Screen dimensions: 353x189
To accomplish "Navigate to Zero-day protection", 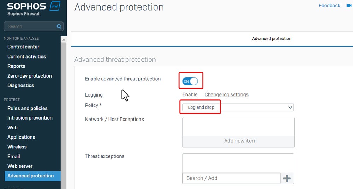I will point(30,76).
